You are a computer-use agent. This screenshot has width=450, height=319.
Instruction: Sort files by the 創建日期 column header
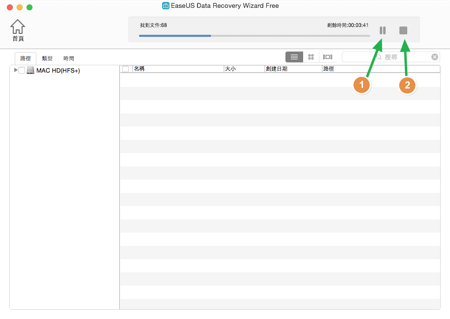coord(293,69)
